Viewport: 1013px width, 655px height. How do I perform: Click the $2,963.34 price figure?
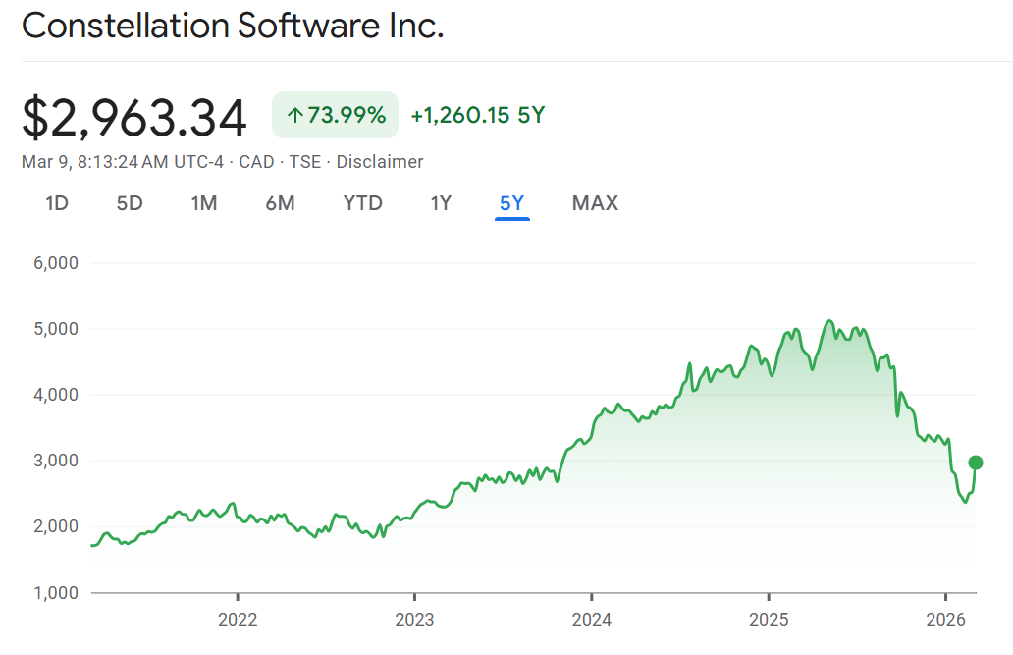(134, 117)
